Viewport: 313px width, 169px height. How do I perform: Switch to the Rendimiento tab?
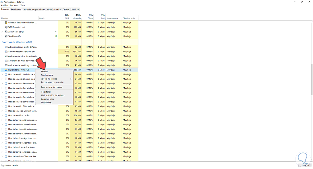point(16,9)
